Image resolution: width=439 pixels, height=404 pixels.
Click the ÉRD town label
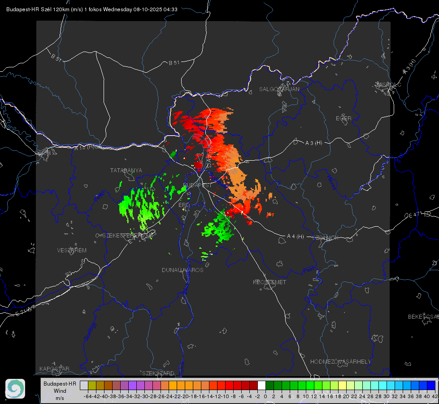(184, 205)
